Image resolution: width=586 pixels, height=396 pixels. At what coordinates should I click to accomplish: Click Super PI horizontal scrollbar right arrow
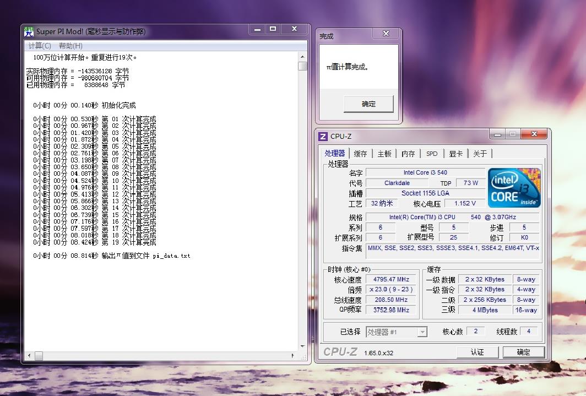click(x=292, y=356)
